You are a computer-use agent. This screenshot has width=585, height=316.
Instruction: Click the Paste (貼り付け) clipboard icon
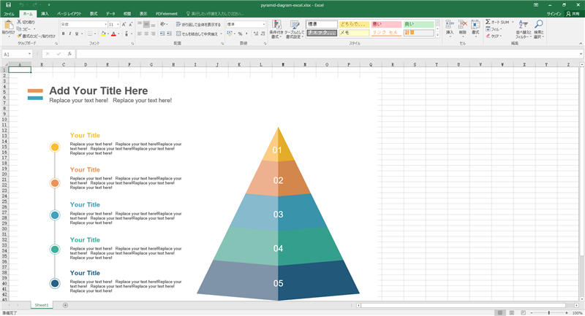[x=7, y=26]
